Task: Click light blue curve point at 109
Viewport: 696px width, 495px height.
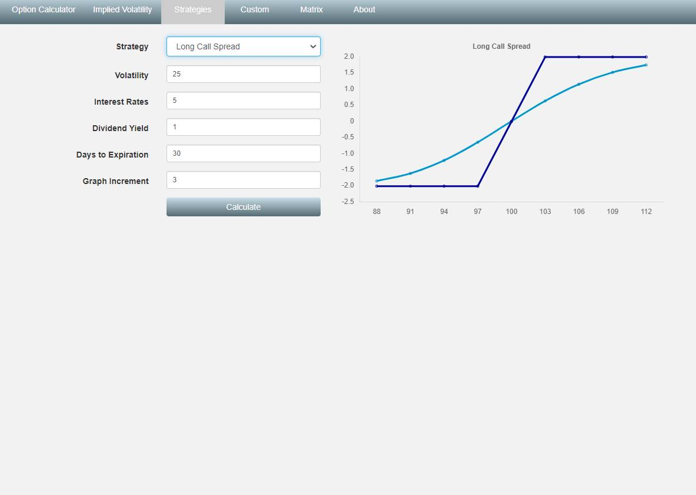Action: tap(612, 72)
